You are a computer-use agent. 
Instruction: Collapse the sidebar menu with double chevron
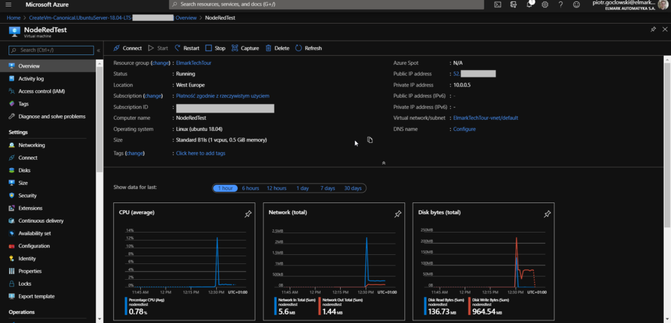point(98,50)
